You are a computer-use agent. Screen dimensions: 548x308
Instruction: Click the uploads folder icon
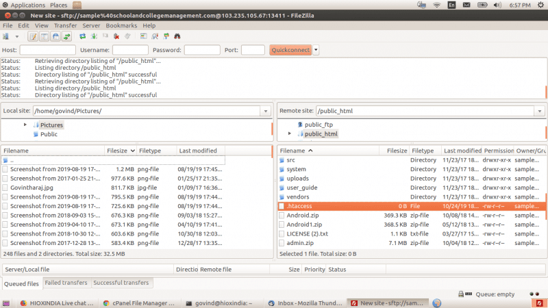coord(282,179)
